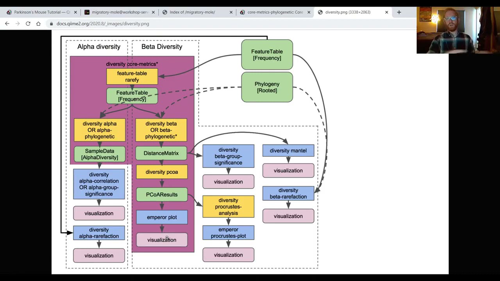Go back to the previous page

click(7, 24)
